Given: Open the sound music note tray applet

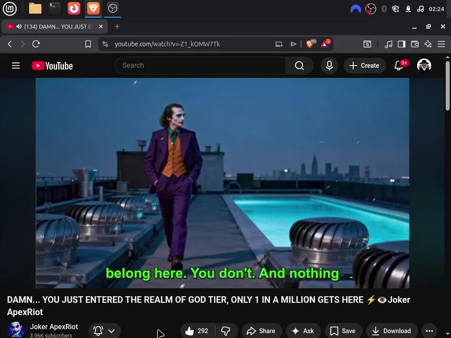Looking at the screenshot, I should [420, 9].
